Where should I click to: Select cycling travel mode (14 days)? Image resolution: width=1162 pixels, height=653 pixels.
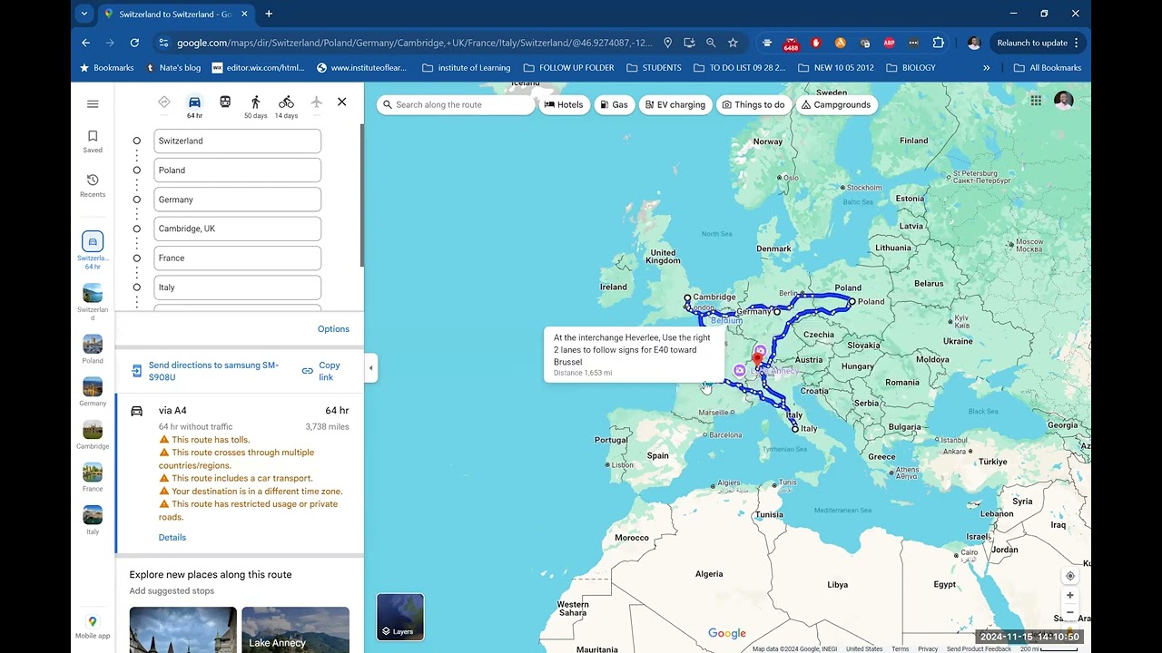pos(286,106)
